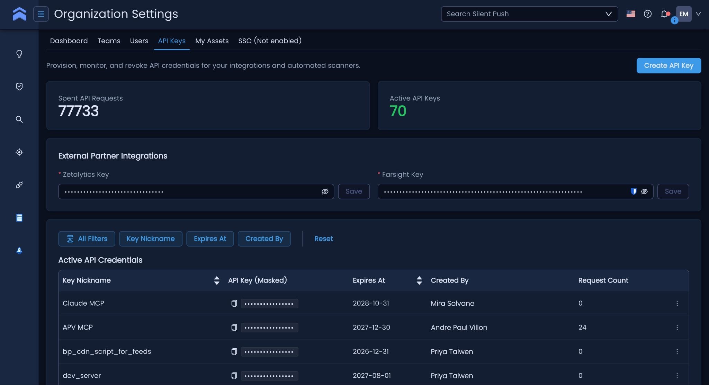
Task: Click the 77733 spent requests value
Action: tap(79, 111)
